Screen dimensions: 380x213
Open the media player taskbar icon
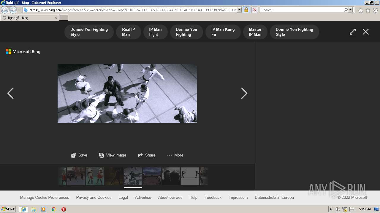pos(44,209)
